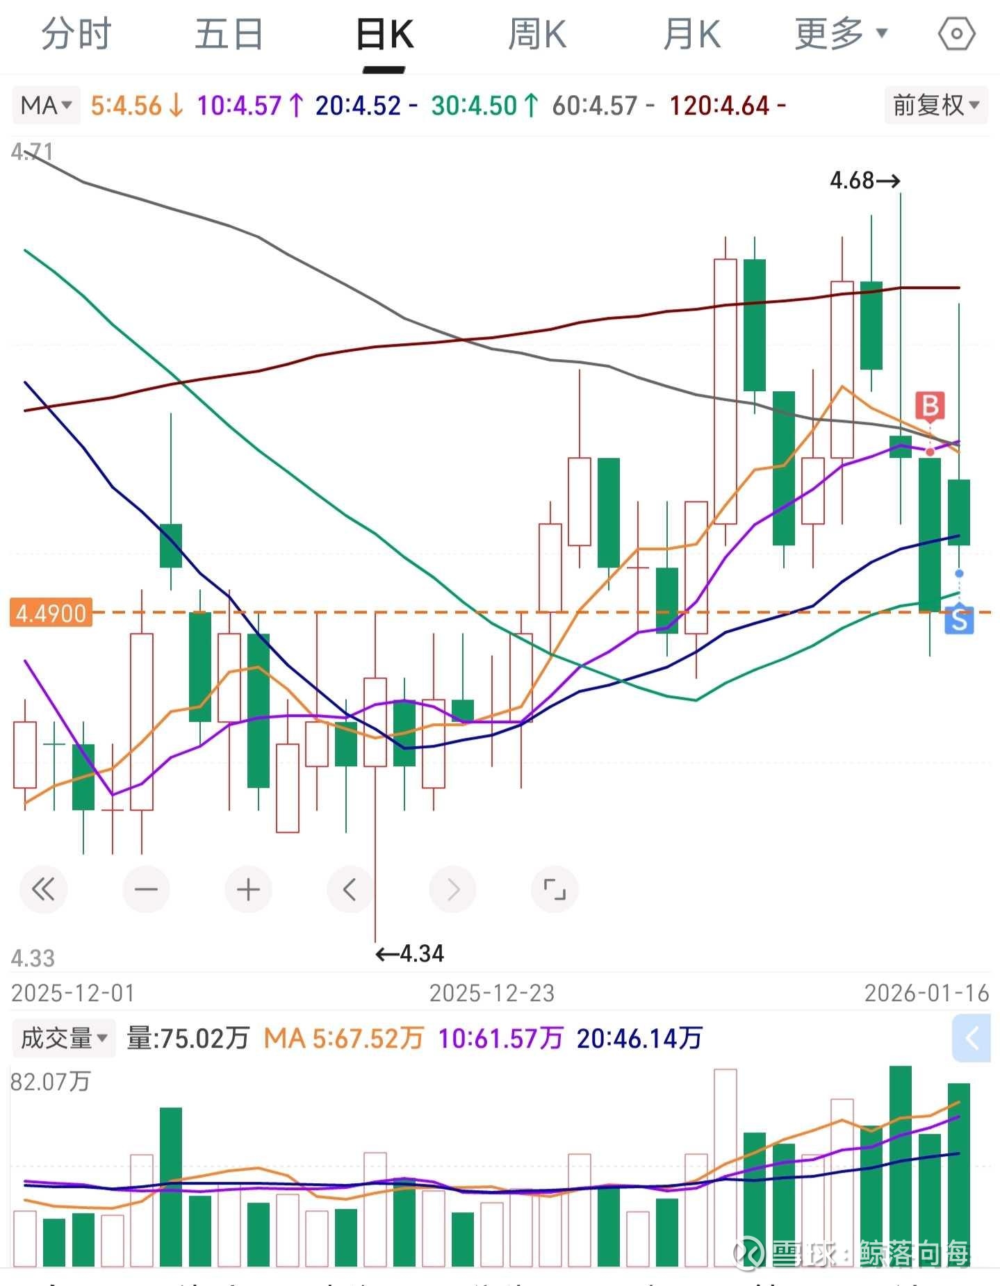Viewport: 1000px width, 1286px height.
Task: Zoom in chart with plus button
Action: 248,889
